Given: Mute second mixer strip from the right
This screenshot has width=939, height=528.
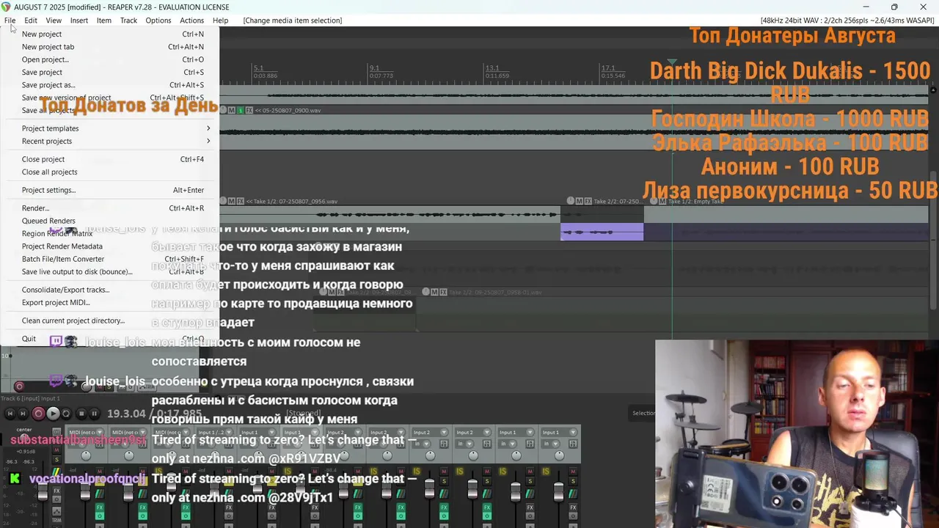Looking at the screenshot, I should pyautogui.click(x=530, y=471).
